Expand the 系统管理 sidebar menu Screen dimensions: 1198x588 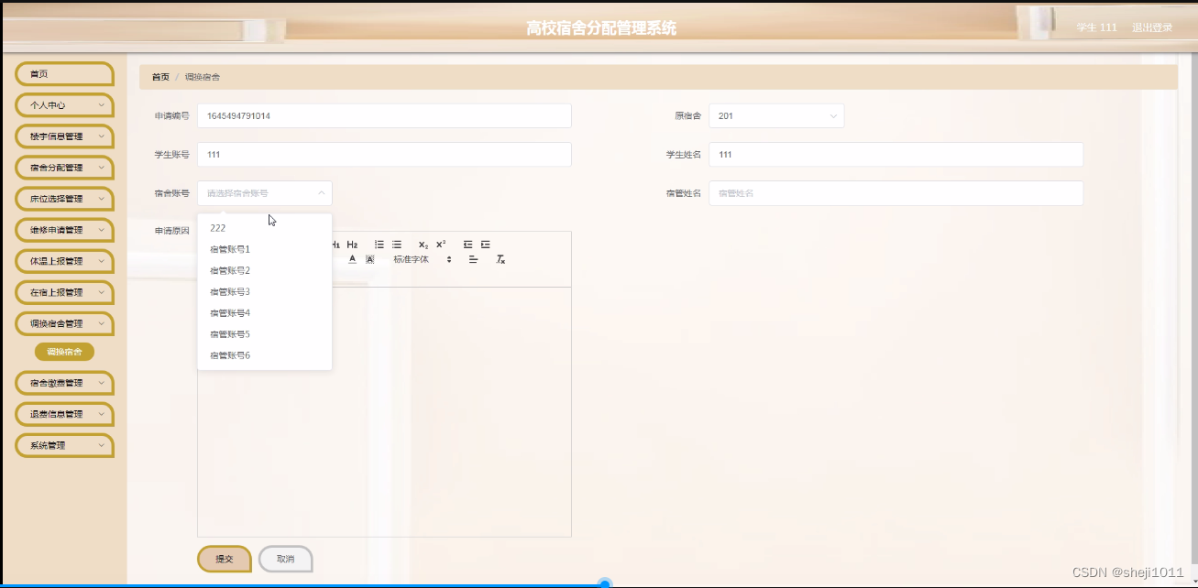coord(63,445)
